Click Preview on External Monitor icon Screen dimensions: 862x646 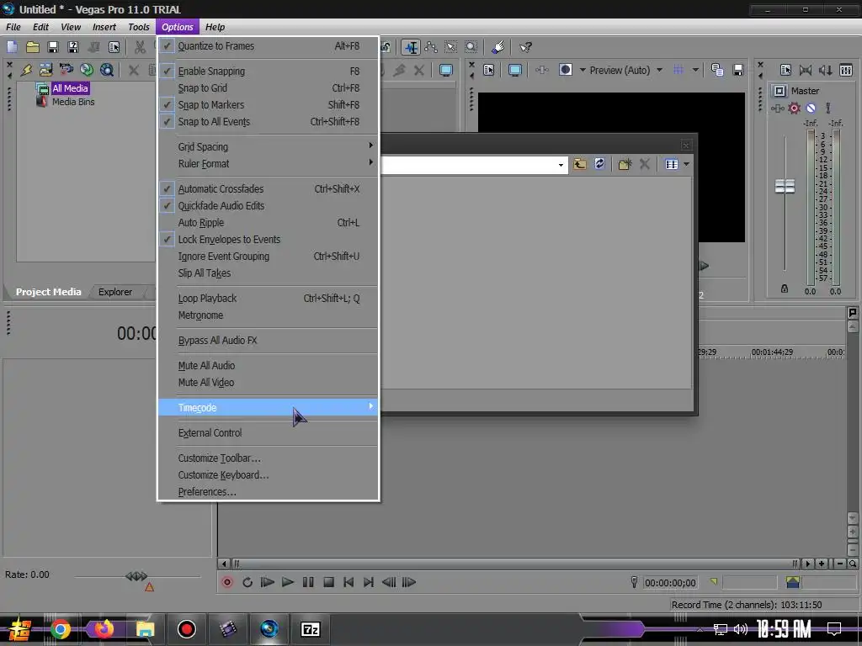515,70
